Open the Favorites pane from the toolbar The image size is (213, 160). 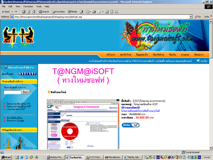tap(59, 12)
